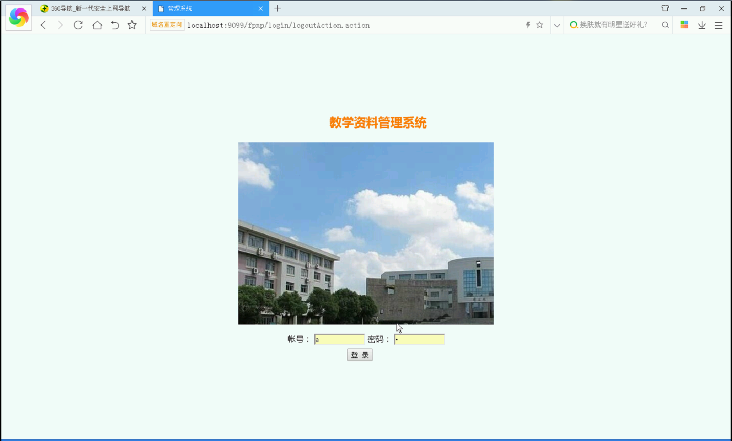Click the search magnifier icon

coord(665,25)
